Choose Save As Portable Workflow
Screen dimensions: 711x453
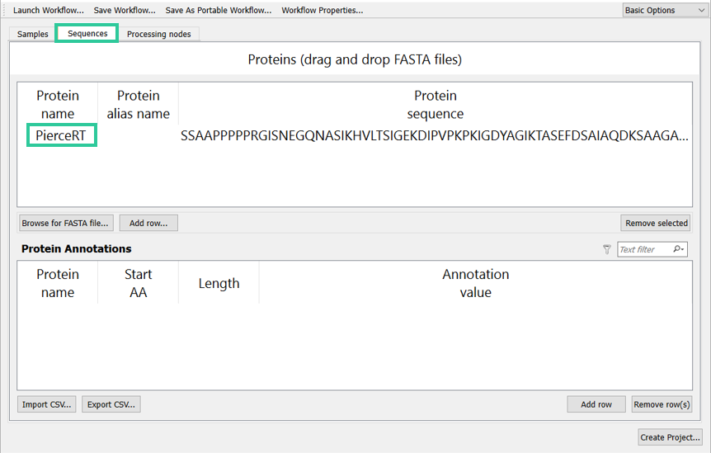point(218,11)
